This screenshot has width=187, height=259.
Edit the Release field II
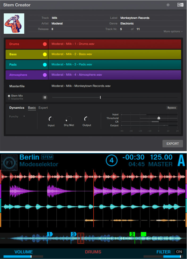point(52,29)
